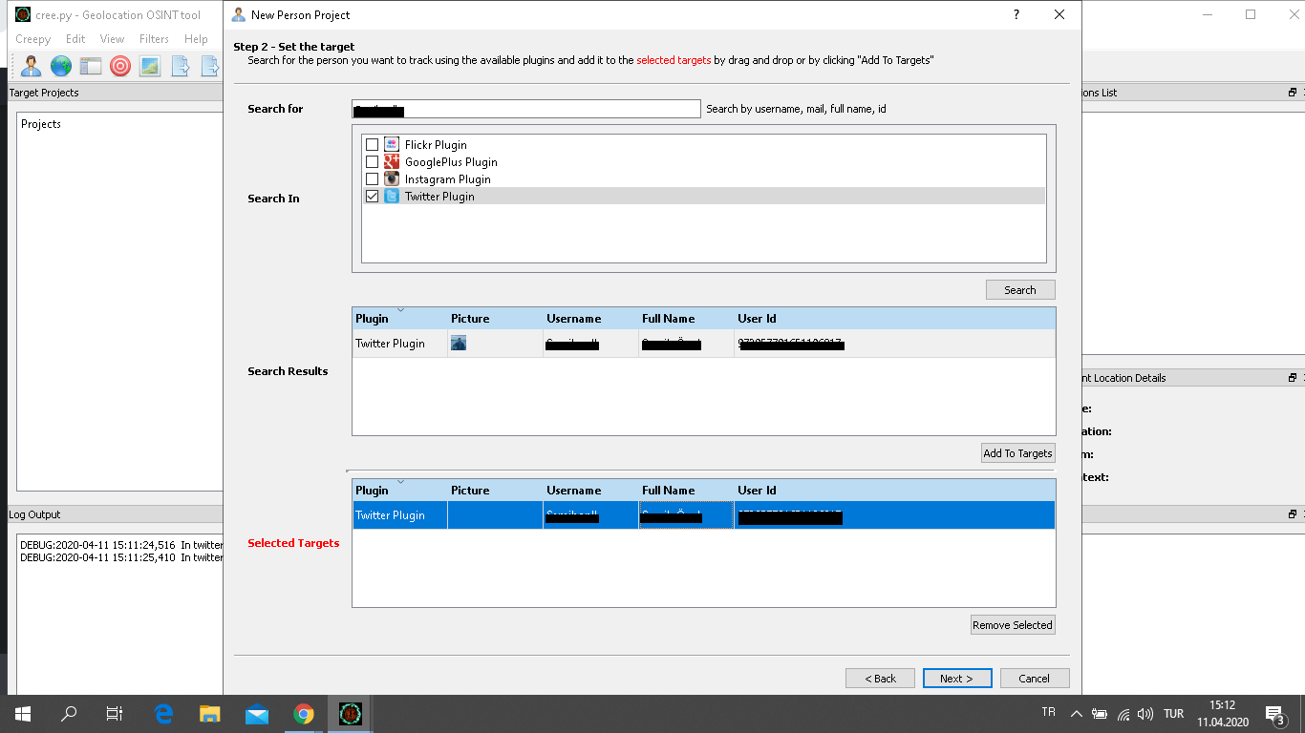Click the Twitter plugin icon
The image size is (1305, 733).
[x=392, y=196]
